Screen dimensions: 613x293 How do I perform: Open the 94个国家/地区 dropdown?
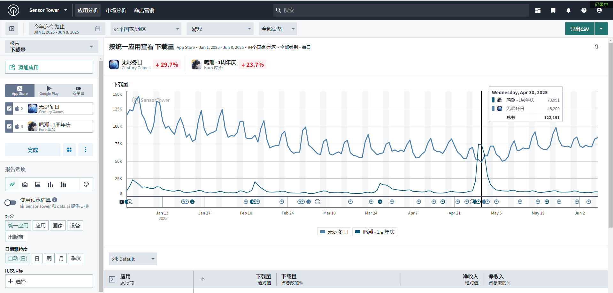146,29
